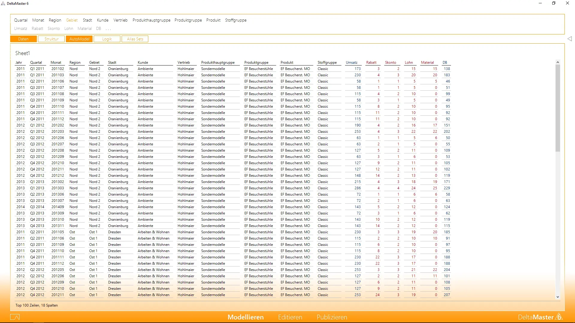
Task: Click the Umsatz column header in table
Action: pos(352,63)
